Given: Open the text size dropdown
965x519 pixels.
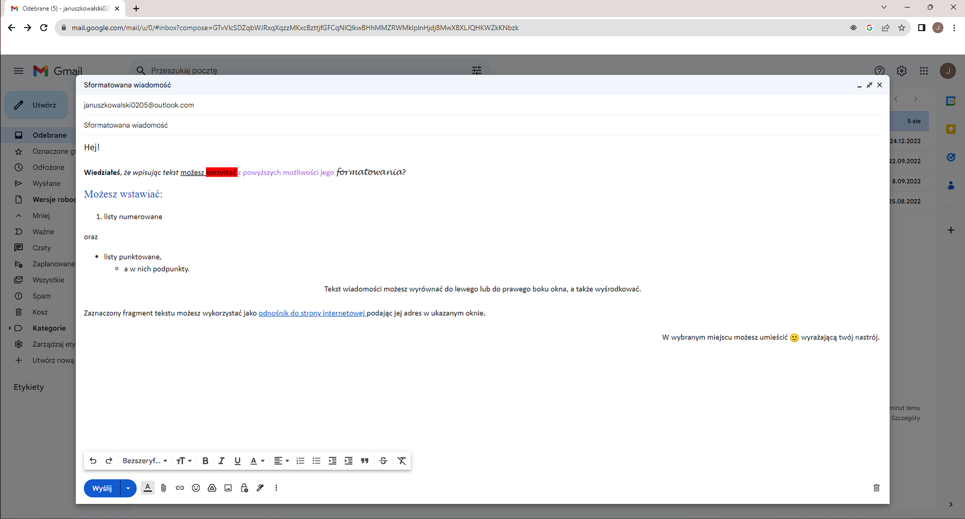Looking at the screenshot, I should [184, 461].
